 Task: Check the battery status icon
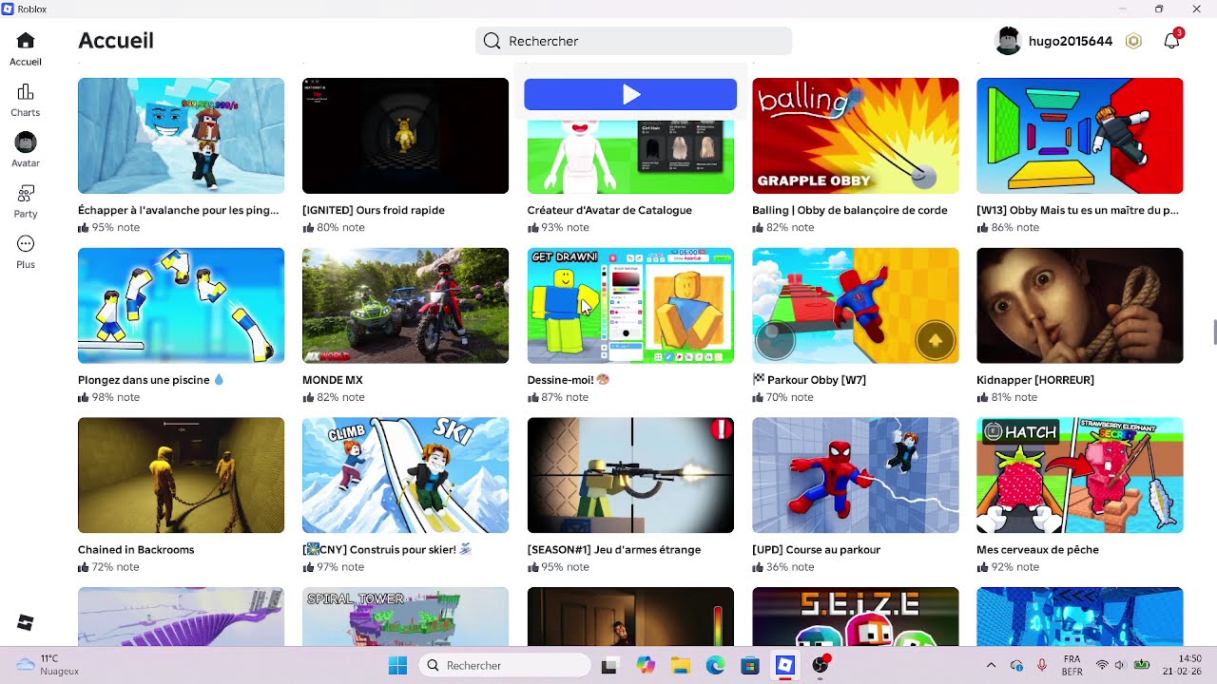click(1141, 665)
